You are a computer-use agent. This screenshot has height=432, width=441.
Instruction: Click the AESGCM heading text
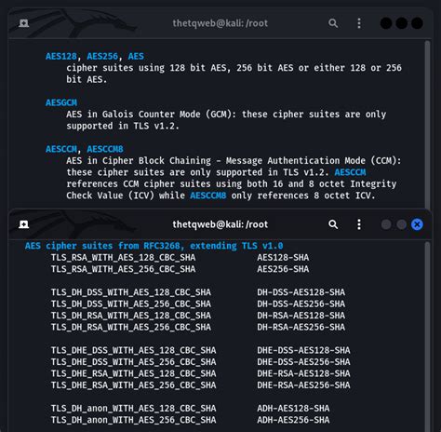point(61,102)
